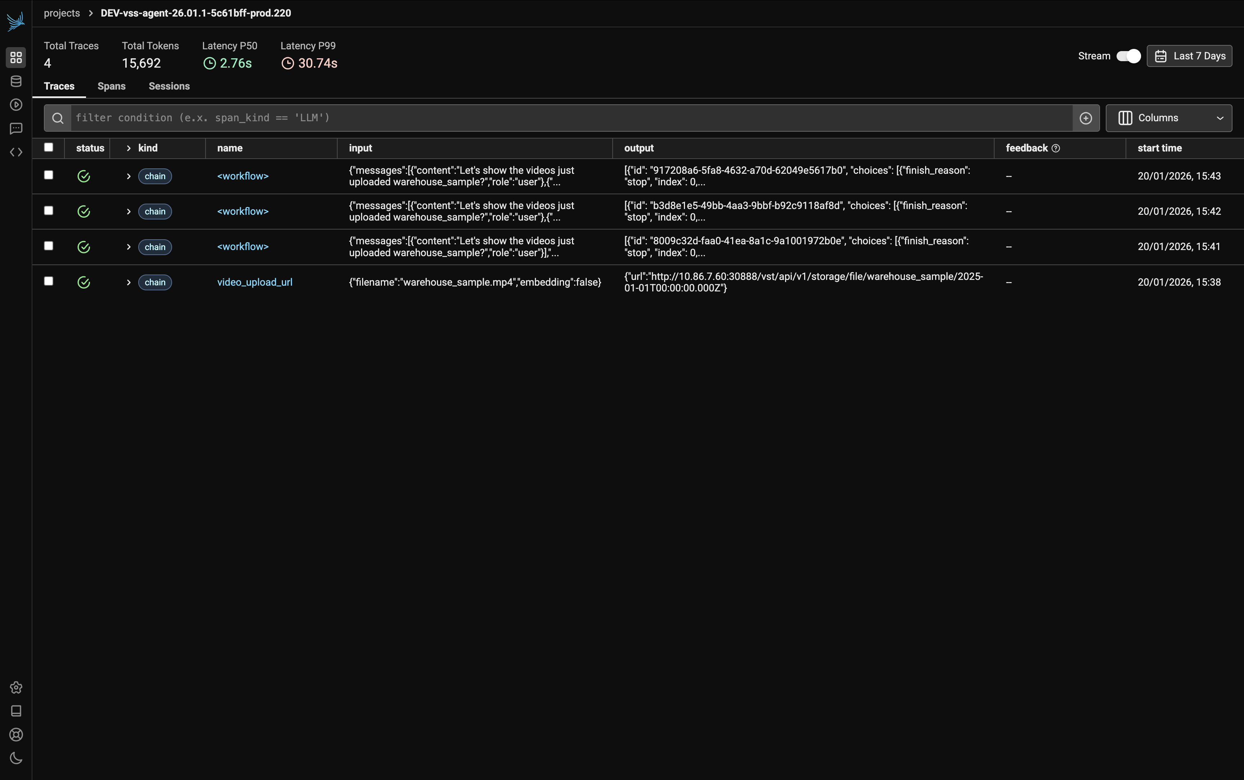The width and height of the screenshot is (1244, 780).
Task: Click the Phoenix logo at top left
Action: [15, 21]
